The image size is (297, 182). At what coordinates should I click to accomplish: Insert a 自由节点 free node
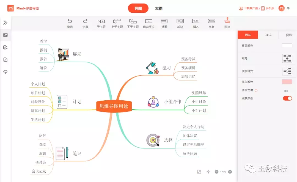pos(148,21)
